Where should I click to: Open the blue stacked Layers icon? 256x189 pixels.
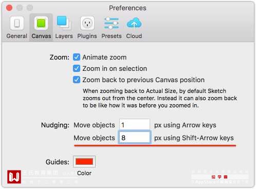point(64,23)
